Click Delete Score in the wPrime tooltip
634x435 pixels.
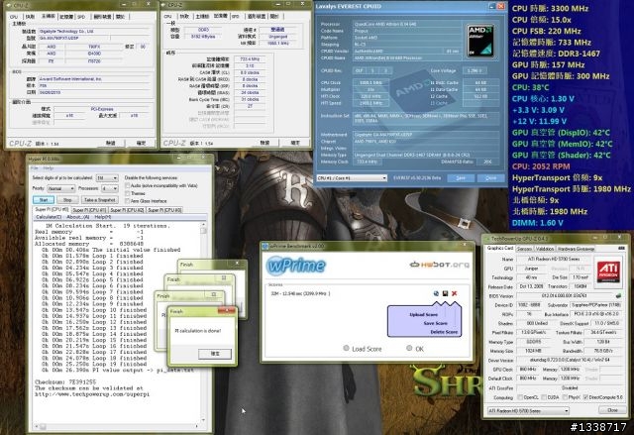(444, 332)
